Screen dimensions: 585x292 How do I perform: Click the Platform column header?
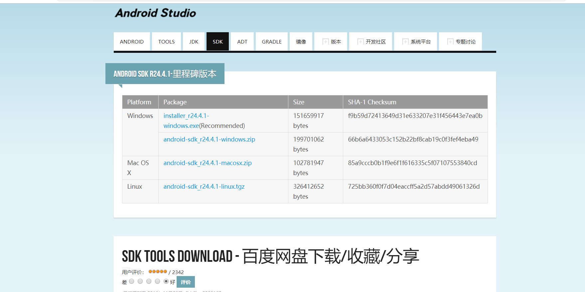pos(140,102)
